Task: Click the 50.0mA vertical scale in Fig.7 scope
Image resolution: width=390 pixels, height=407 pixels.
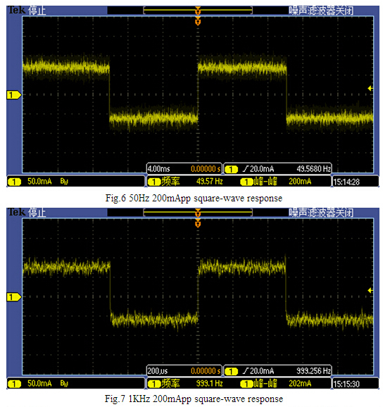Action: (x=39, y=383)
